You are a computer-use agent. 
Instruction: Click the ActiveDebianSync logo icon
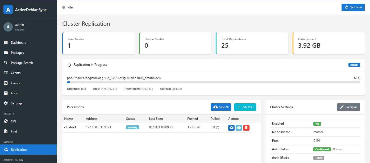(8, 10)
